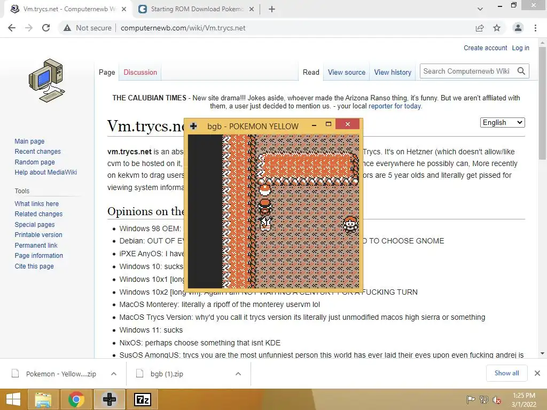Screen dimensions: 547x410
Task: Click the browser back arrow
Action: pyautogui.click(x=12, y=28)
